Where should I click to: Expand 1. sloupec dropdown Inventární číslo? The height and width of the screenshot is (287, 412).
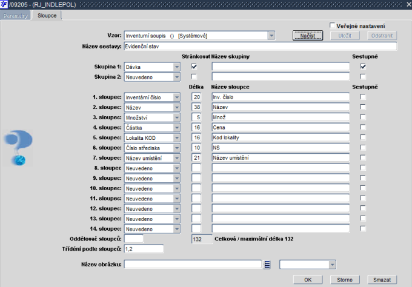tap(176, 97)
